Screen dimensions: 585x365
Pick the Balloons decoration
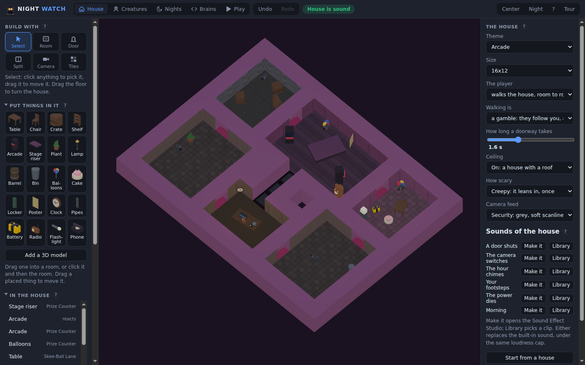(x=56, y=179)
